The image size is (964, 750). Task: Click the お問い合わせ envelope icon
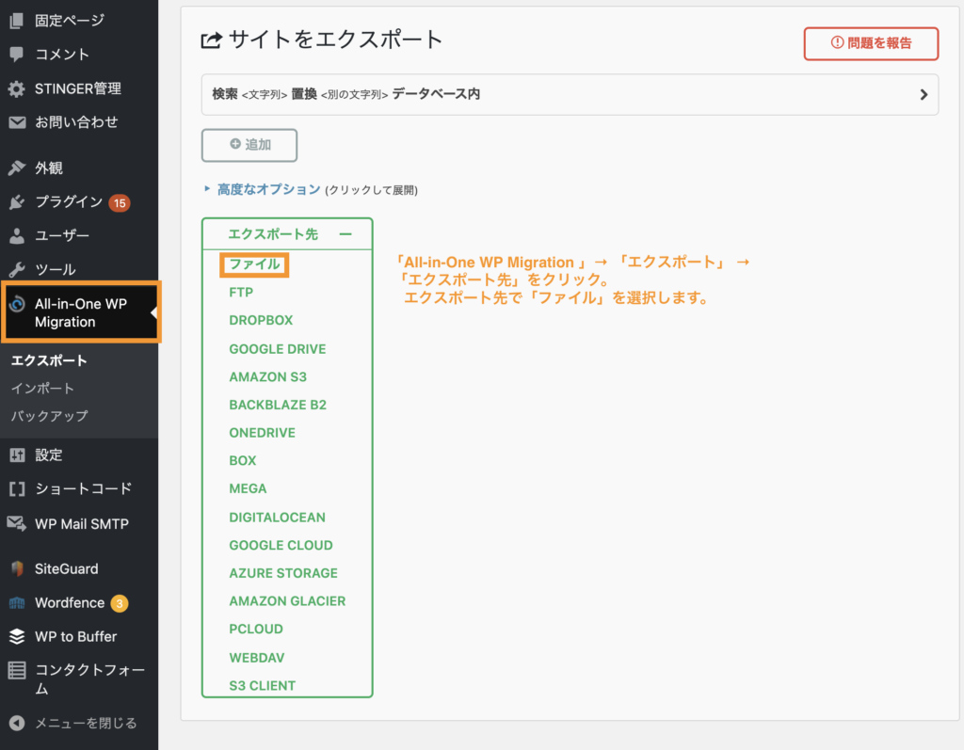click(x=17, y=122)
